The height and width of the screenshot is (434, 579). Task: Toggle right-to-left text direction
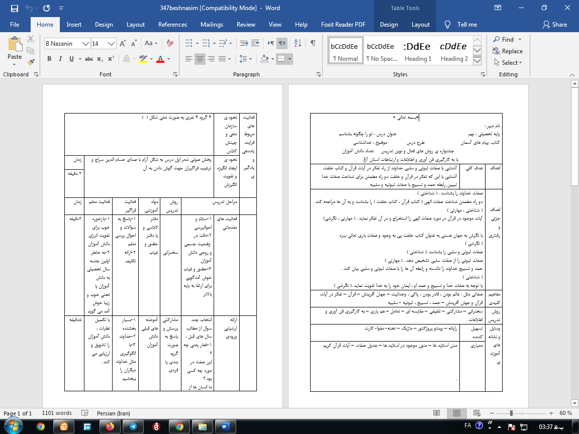282,43
